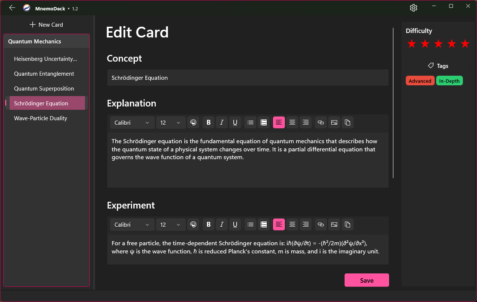Screen dimensions: 477x302
Task: Click the Save button
Action: pyautogui.click(x=366, y=280)
